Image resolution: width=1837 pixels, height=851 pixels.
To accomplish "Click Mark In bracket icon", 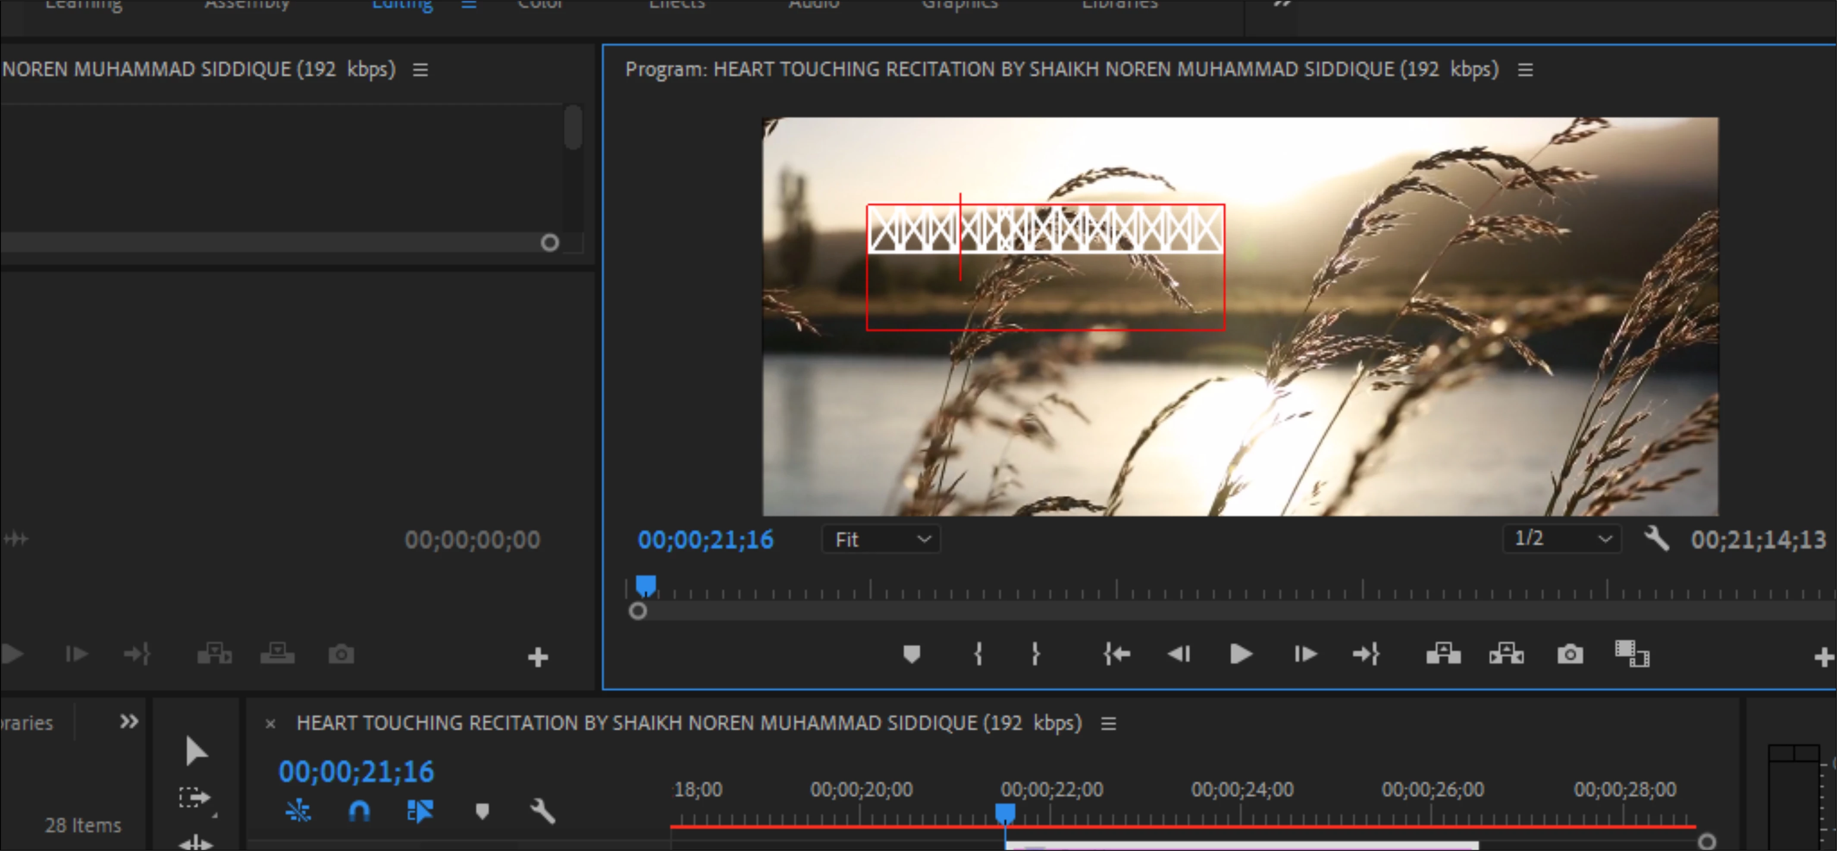I will point(978,654).
